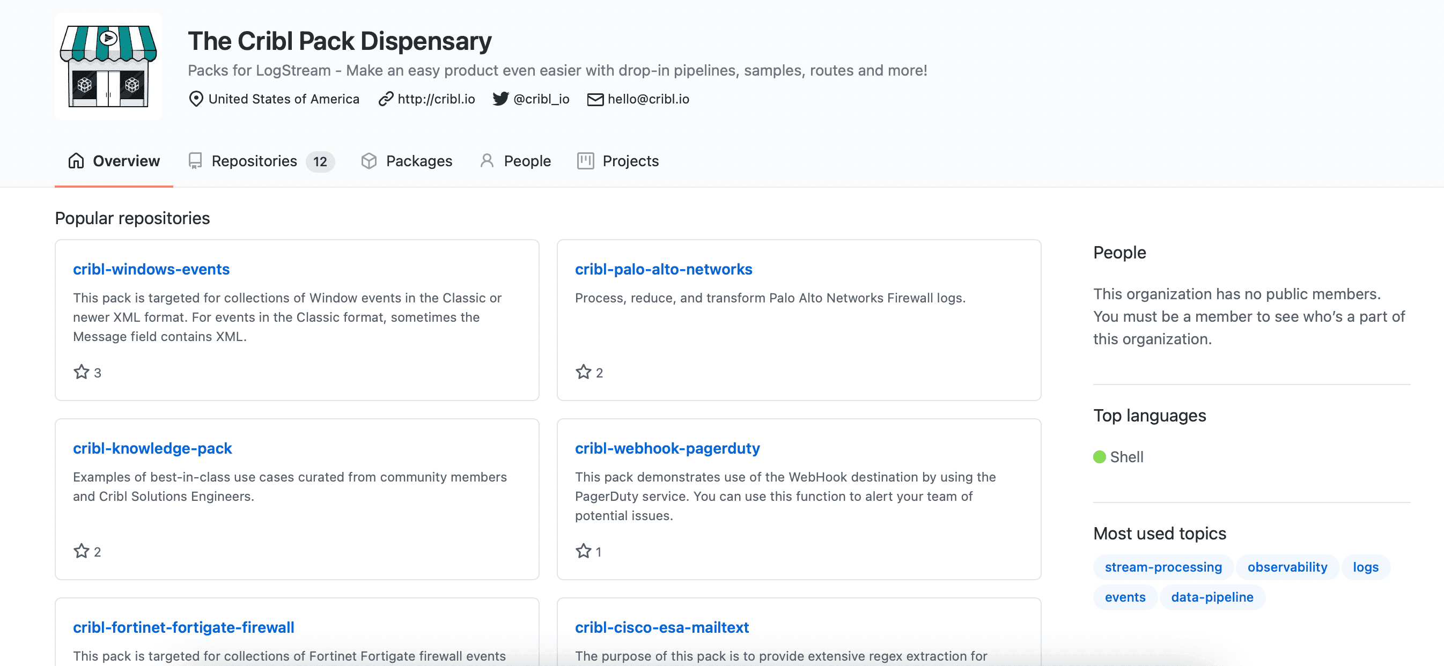Screen dimensions: 1444x666
Task: Click the star icon on cribl-webhook-pagerduty
Action: click(583, 551)
